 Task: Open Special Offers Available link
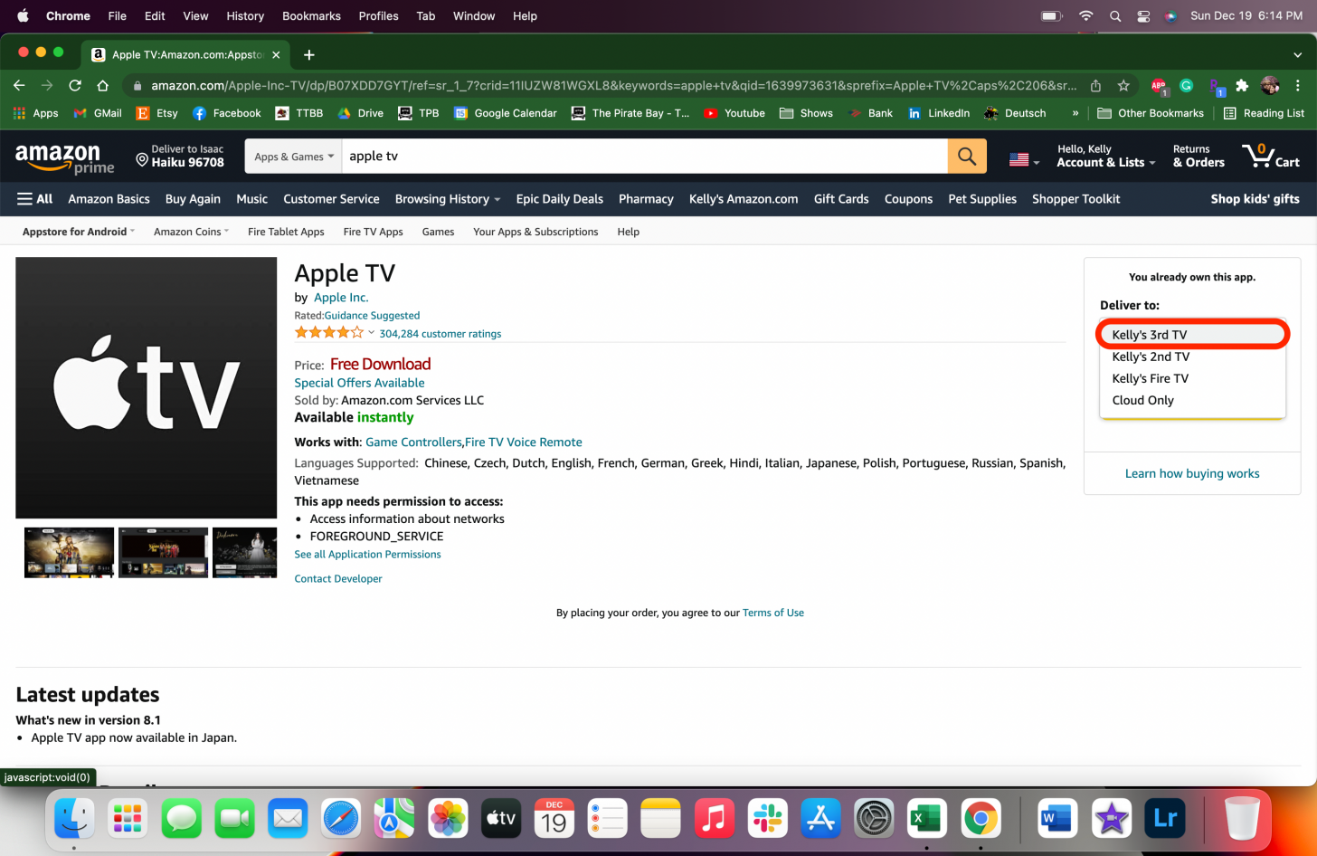pos(359,383)
